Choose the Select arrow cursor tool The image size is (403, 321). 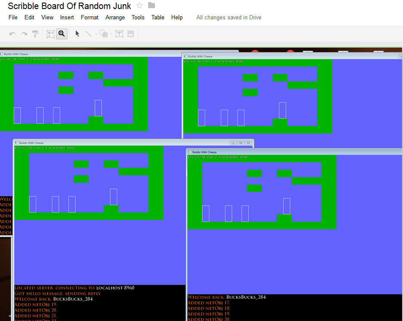[x=77, y=34]
